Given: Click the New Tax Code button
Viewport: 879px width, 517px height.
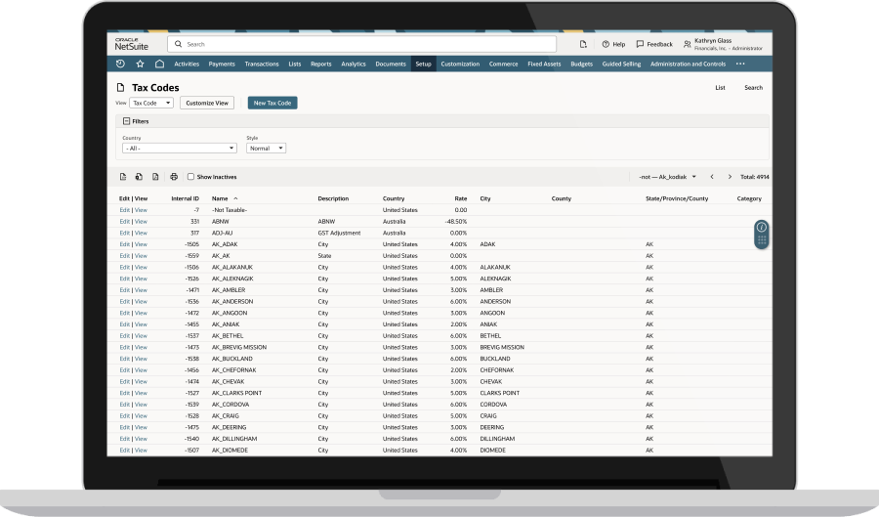Looking at the screenshot, I should coord(272,103).
